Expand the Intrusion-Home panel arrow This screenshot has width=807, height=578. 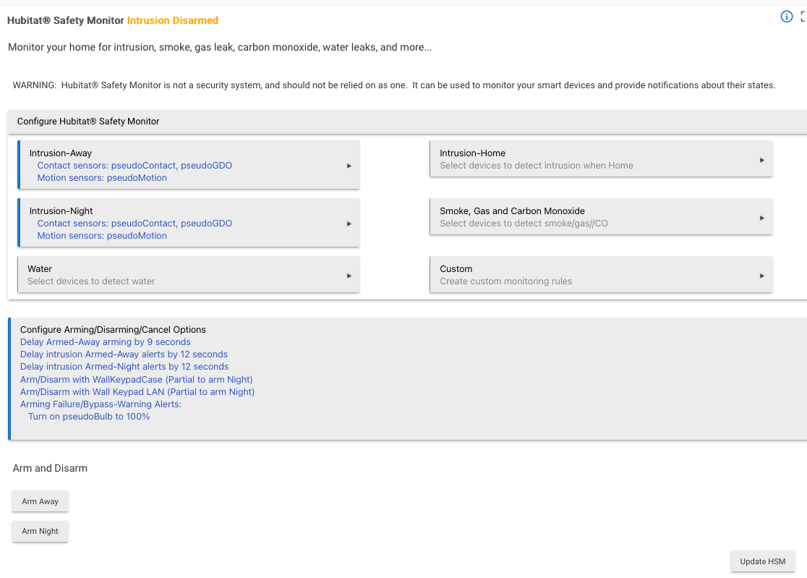[761, 160]
